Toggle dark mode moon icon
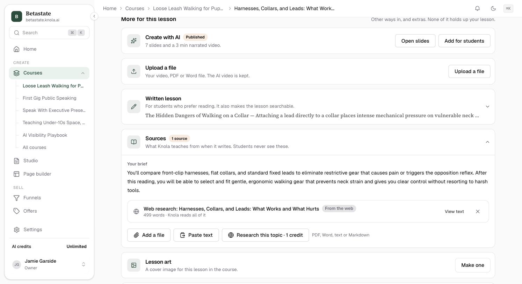Viewport: 522px width, 284px height. point(493,8)
